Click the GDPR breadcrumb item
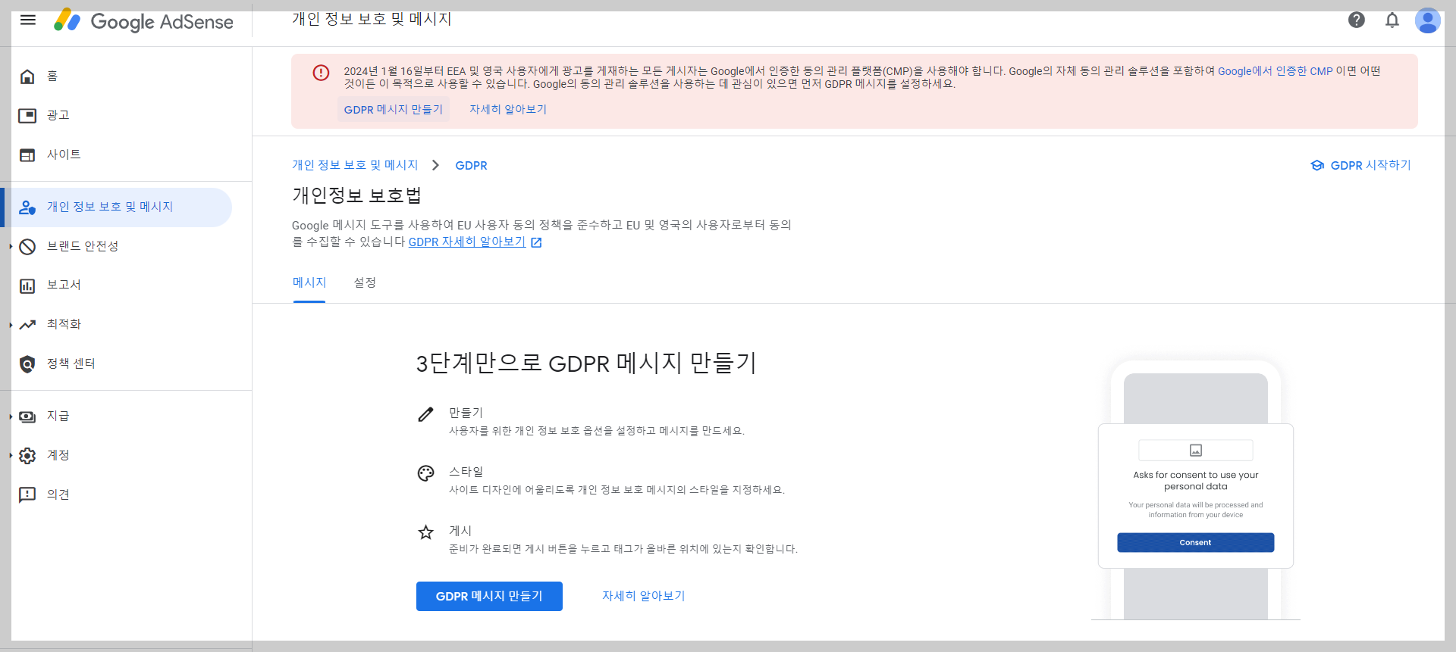This screenshot has height=652, width=1456. tap(471, 165)
